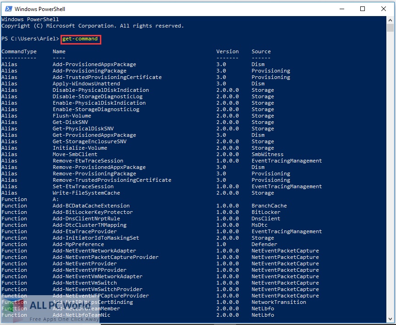
Task: Select the 'Add-EtwTraceProvider' function name
Action: click(85, 232)
